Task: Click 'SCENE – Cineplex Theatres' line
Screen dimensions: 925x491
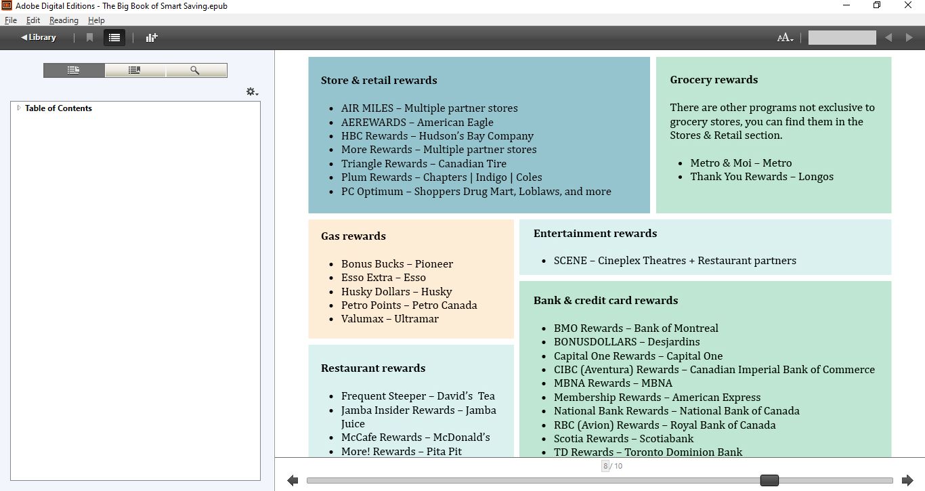Action: point(675,261)
